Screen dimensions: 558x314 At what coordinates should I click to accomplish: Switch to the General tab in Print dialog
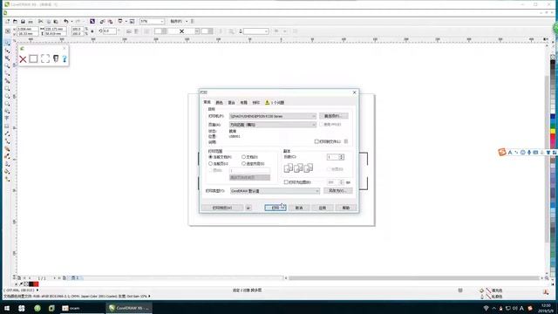[208, 102]
